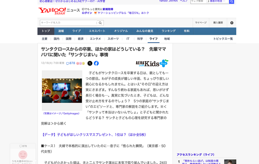
Task: Click the 新規取得 link
Action: point(108,9)
